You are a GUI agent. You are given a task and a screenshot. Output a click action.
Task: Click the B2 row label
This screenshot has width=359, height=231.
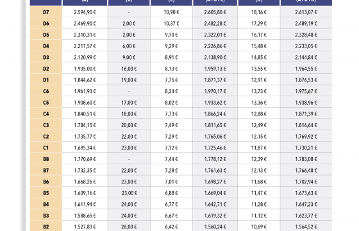pos(46,227)
